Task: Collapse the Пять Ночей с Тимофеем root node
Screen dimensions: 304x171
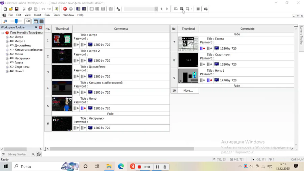Action: (3, 33)
